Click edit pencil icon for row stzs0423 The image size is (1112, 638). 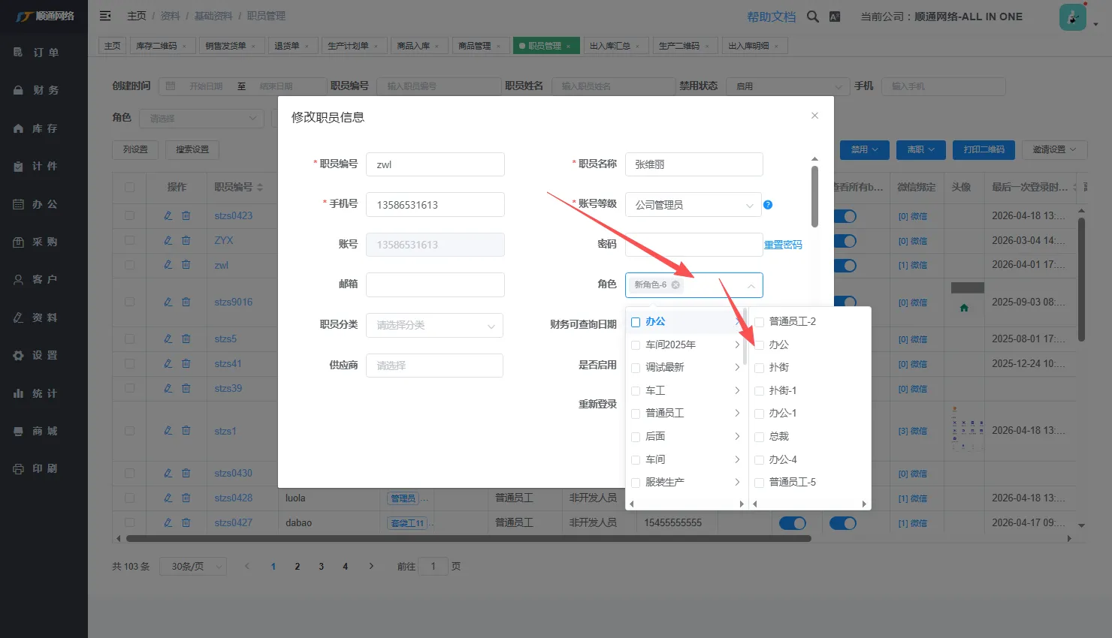pos(168,215)
